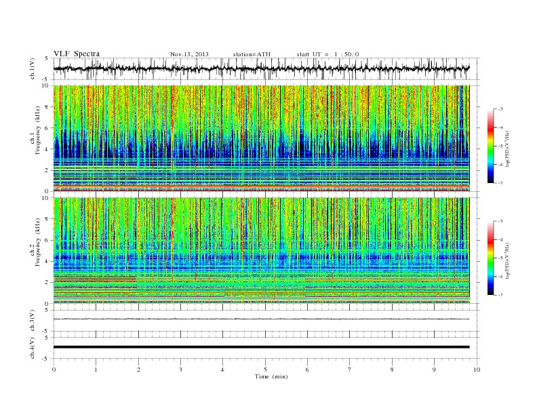Click the '-3' tick on ch.1 color bar
537x415 pixels.
point(500,109)
